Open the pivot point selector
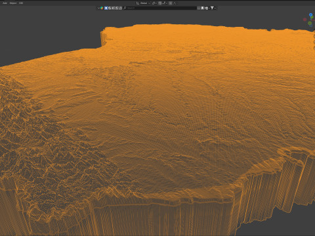The width and height of the screenshot is (315, 236). (x=154, y=3)
